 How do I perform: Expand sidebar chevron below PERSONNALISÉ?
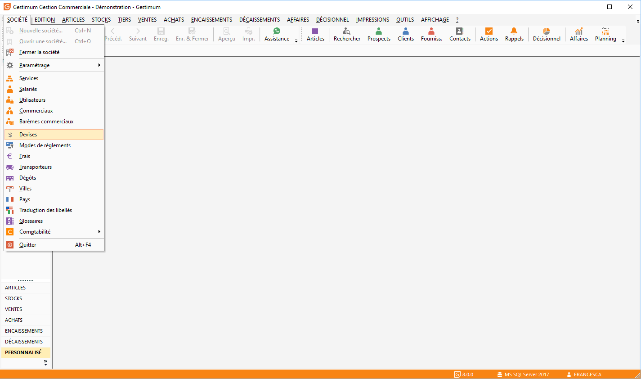(x=45, y=362)
